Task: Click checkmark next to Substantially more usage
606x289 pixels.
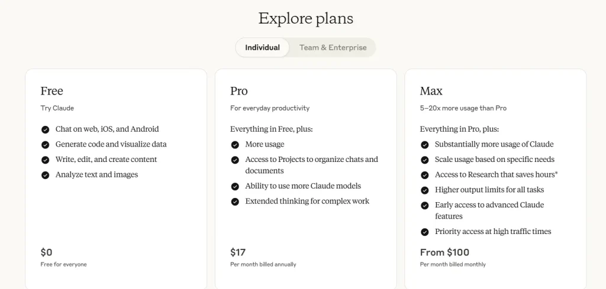Action: [425, 145]
